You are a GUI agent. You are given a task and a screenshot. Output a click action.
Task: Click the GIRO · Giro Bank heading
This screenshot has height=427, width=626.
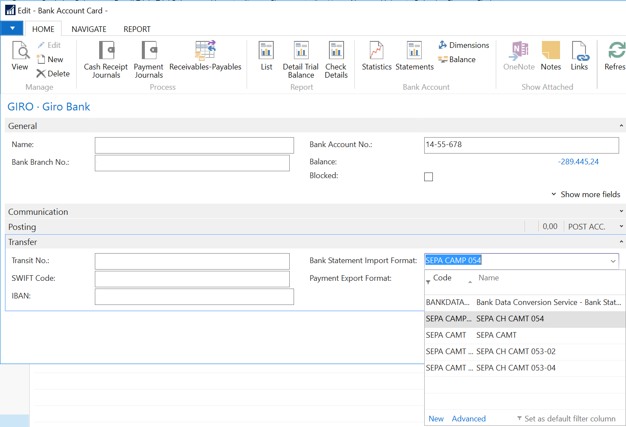[x=49, y=107]
